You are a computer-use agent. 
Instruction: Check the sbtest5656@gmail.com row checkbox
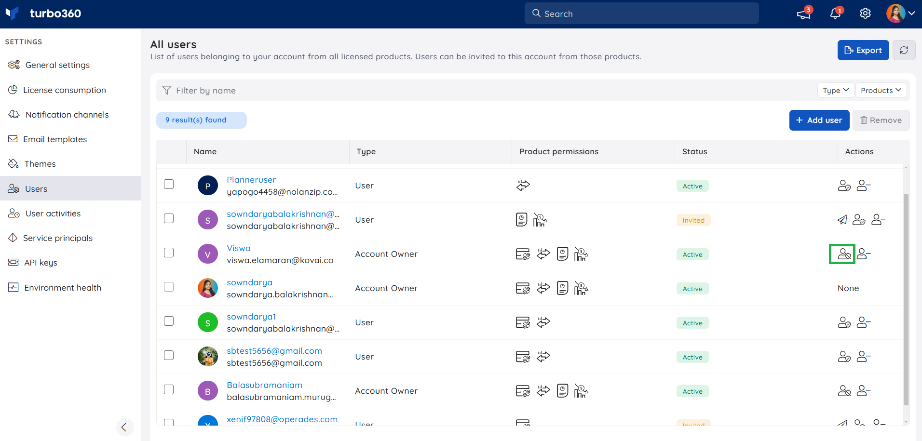click(x=169, y=355)
